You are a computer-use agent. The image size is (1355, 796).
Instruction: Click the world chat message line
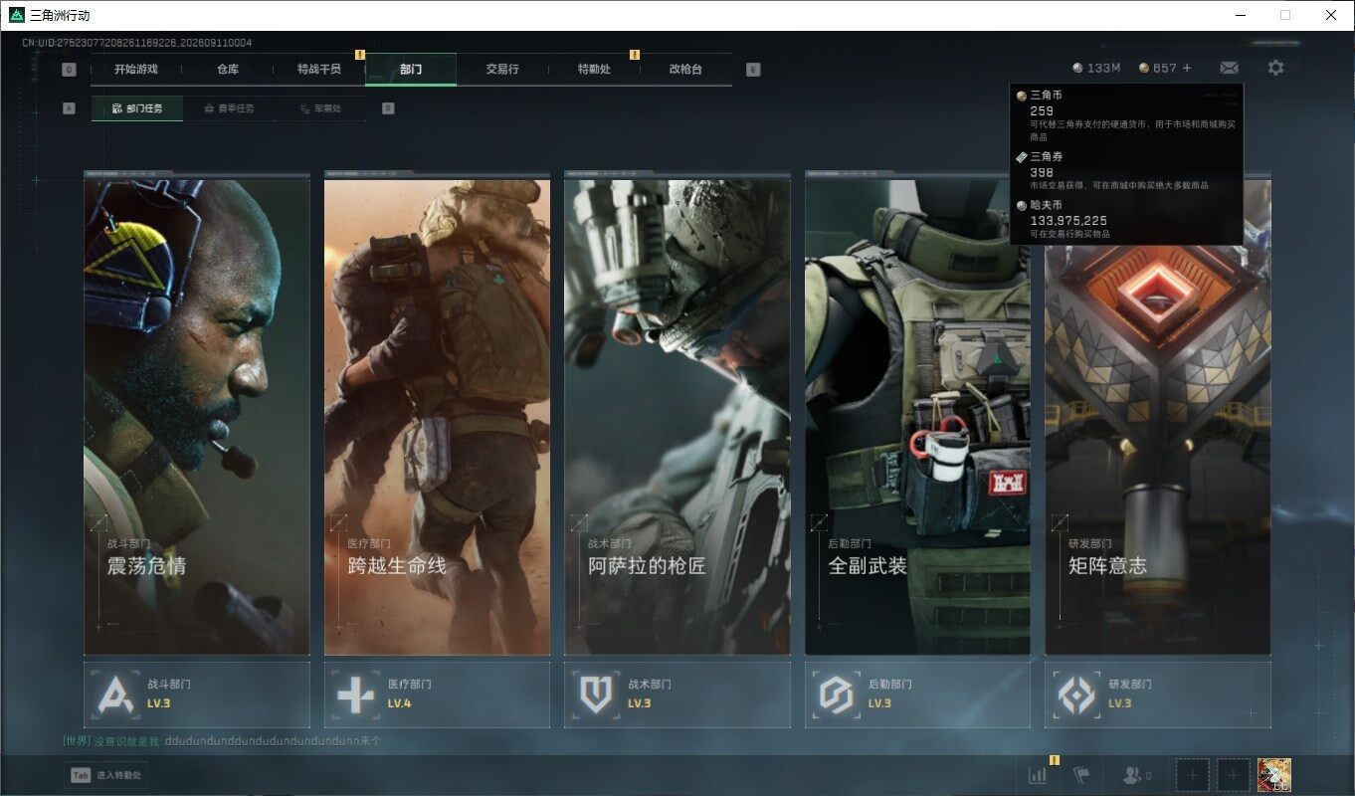pos(222,741)
